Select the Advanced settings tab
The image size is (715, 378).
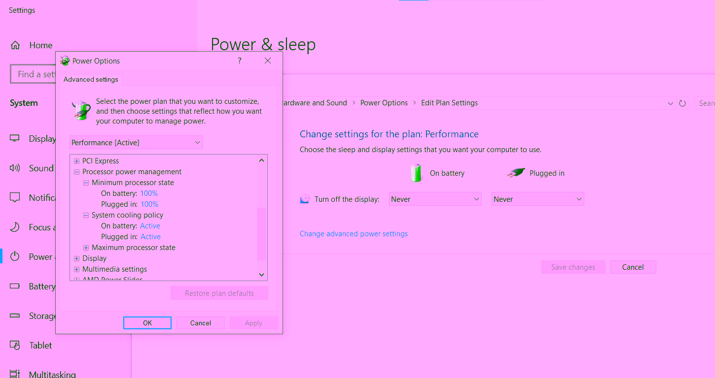(91, 79)
